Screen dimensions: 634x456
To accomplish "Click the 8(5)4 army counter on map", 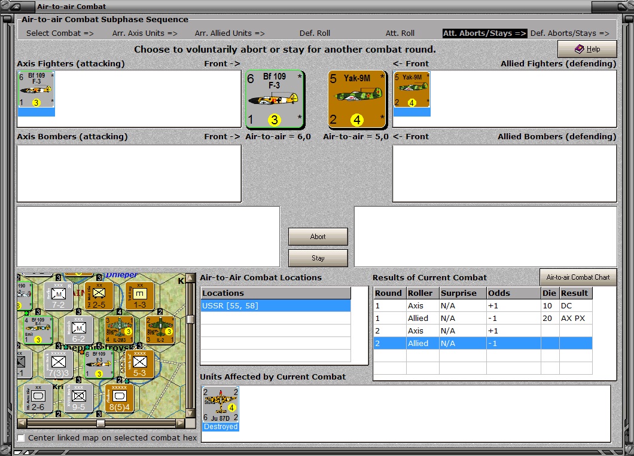I will 119,398.
